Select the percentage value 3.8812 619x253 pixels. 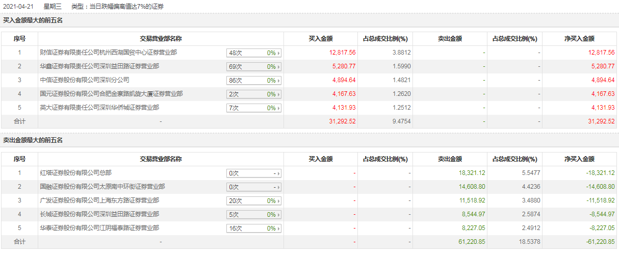tap(402, 53)
